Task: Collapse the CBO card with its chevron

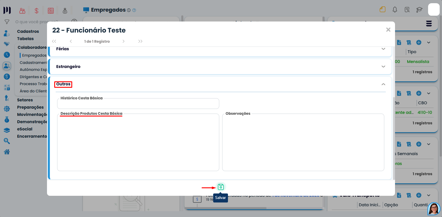Action: point(429,94)
